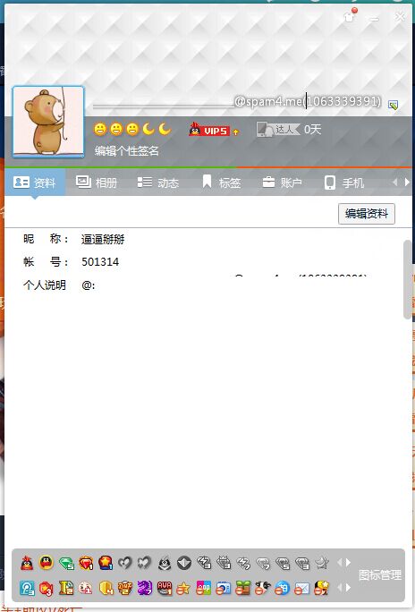Viewport: 415px width, 612px height.
Task: Click the camera photo icon
Action: click(224, 588)
